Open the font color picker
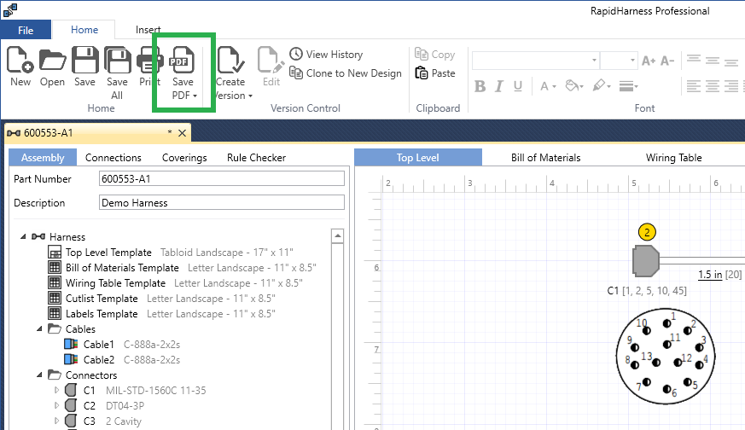The image size is (745, 430). pyautogui.click(x=548, y=86)
